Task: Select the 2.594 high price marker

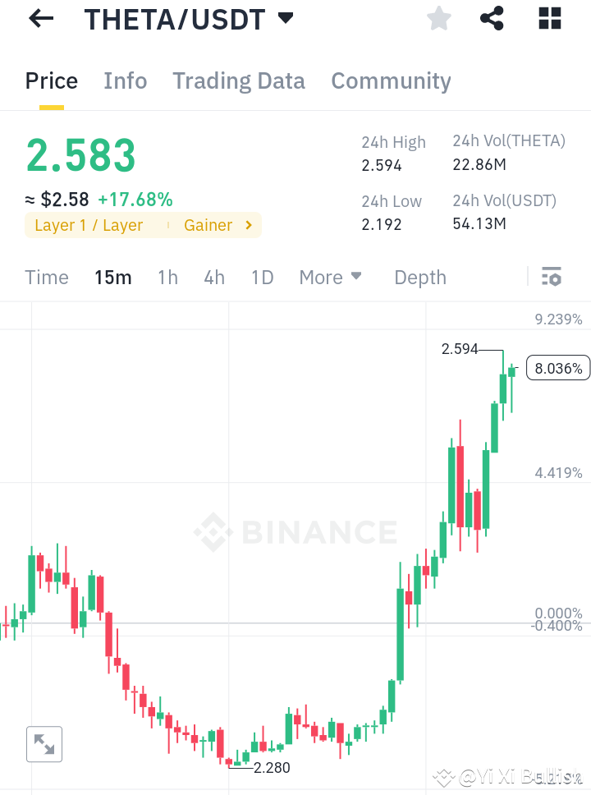Action: point(460,349)
